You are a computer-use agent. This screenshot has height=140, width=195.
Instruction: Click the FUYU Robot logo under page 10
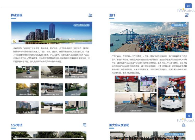pyautogui.click(x=186, y=120)
